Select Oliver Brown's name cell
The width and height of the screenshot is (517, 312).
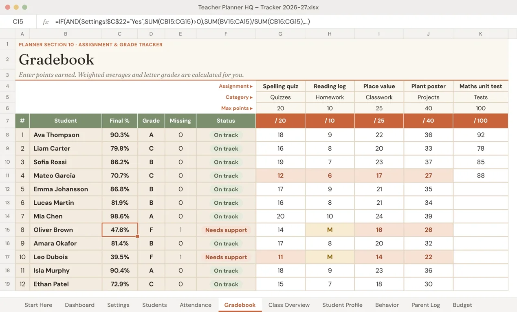(x=66, y=230)
